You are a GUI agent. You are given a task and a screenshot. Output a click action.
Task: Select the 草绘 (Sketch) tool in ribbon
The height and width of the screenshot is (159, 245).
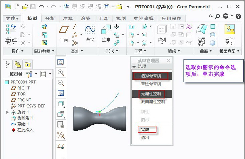pos(90,31)
